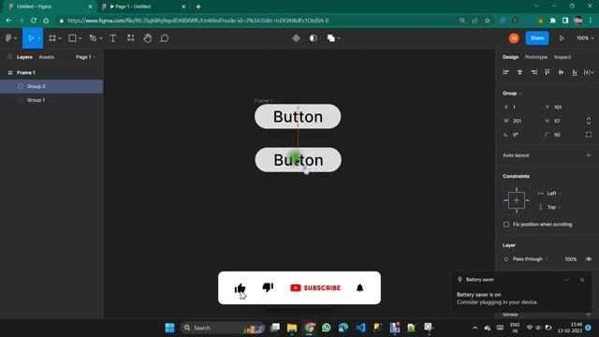The width and height of the screenshot is (599, 337).
Task: Close the Battery saver notification
Action: click(582, 280)
